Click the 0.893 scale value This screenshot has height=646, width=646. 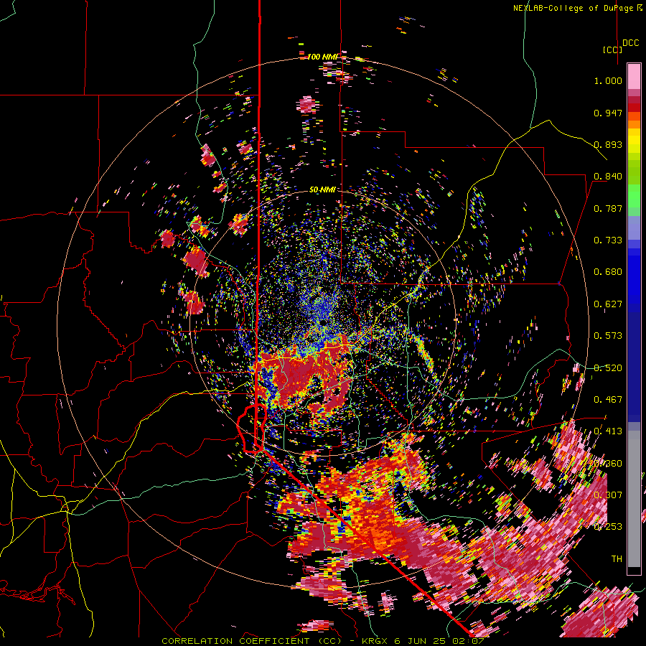tap(608, 144)
